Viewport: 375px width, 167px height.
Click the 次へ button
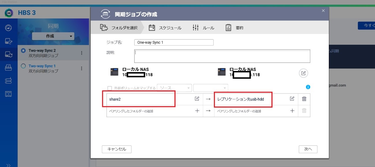[308, 149]
